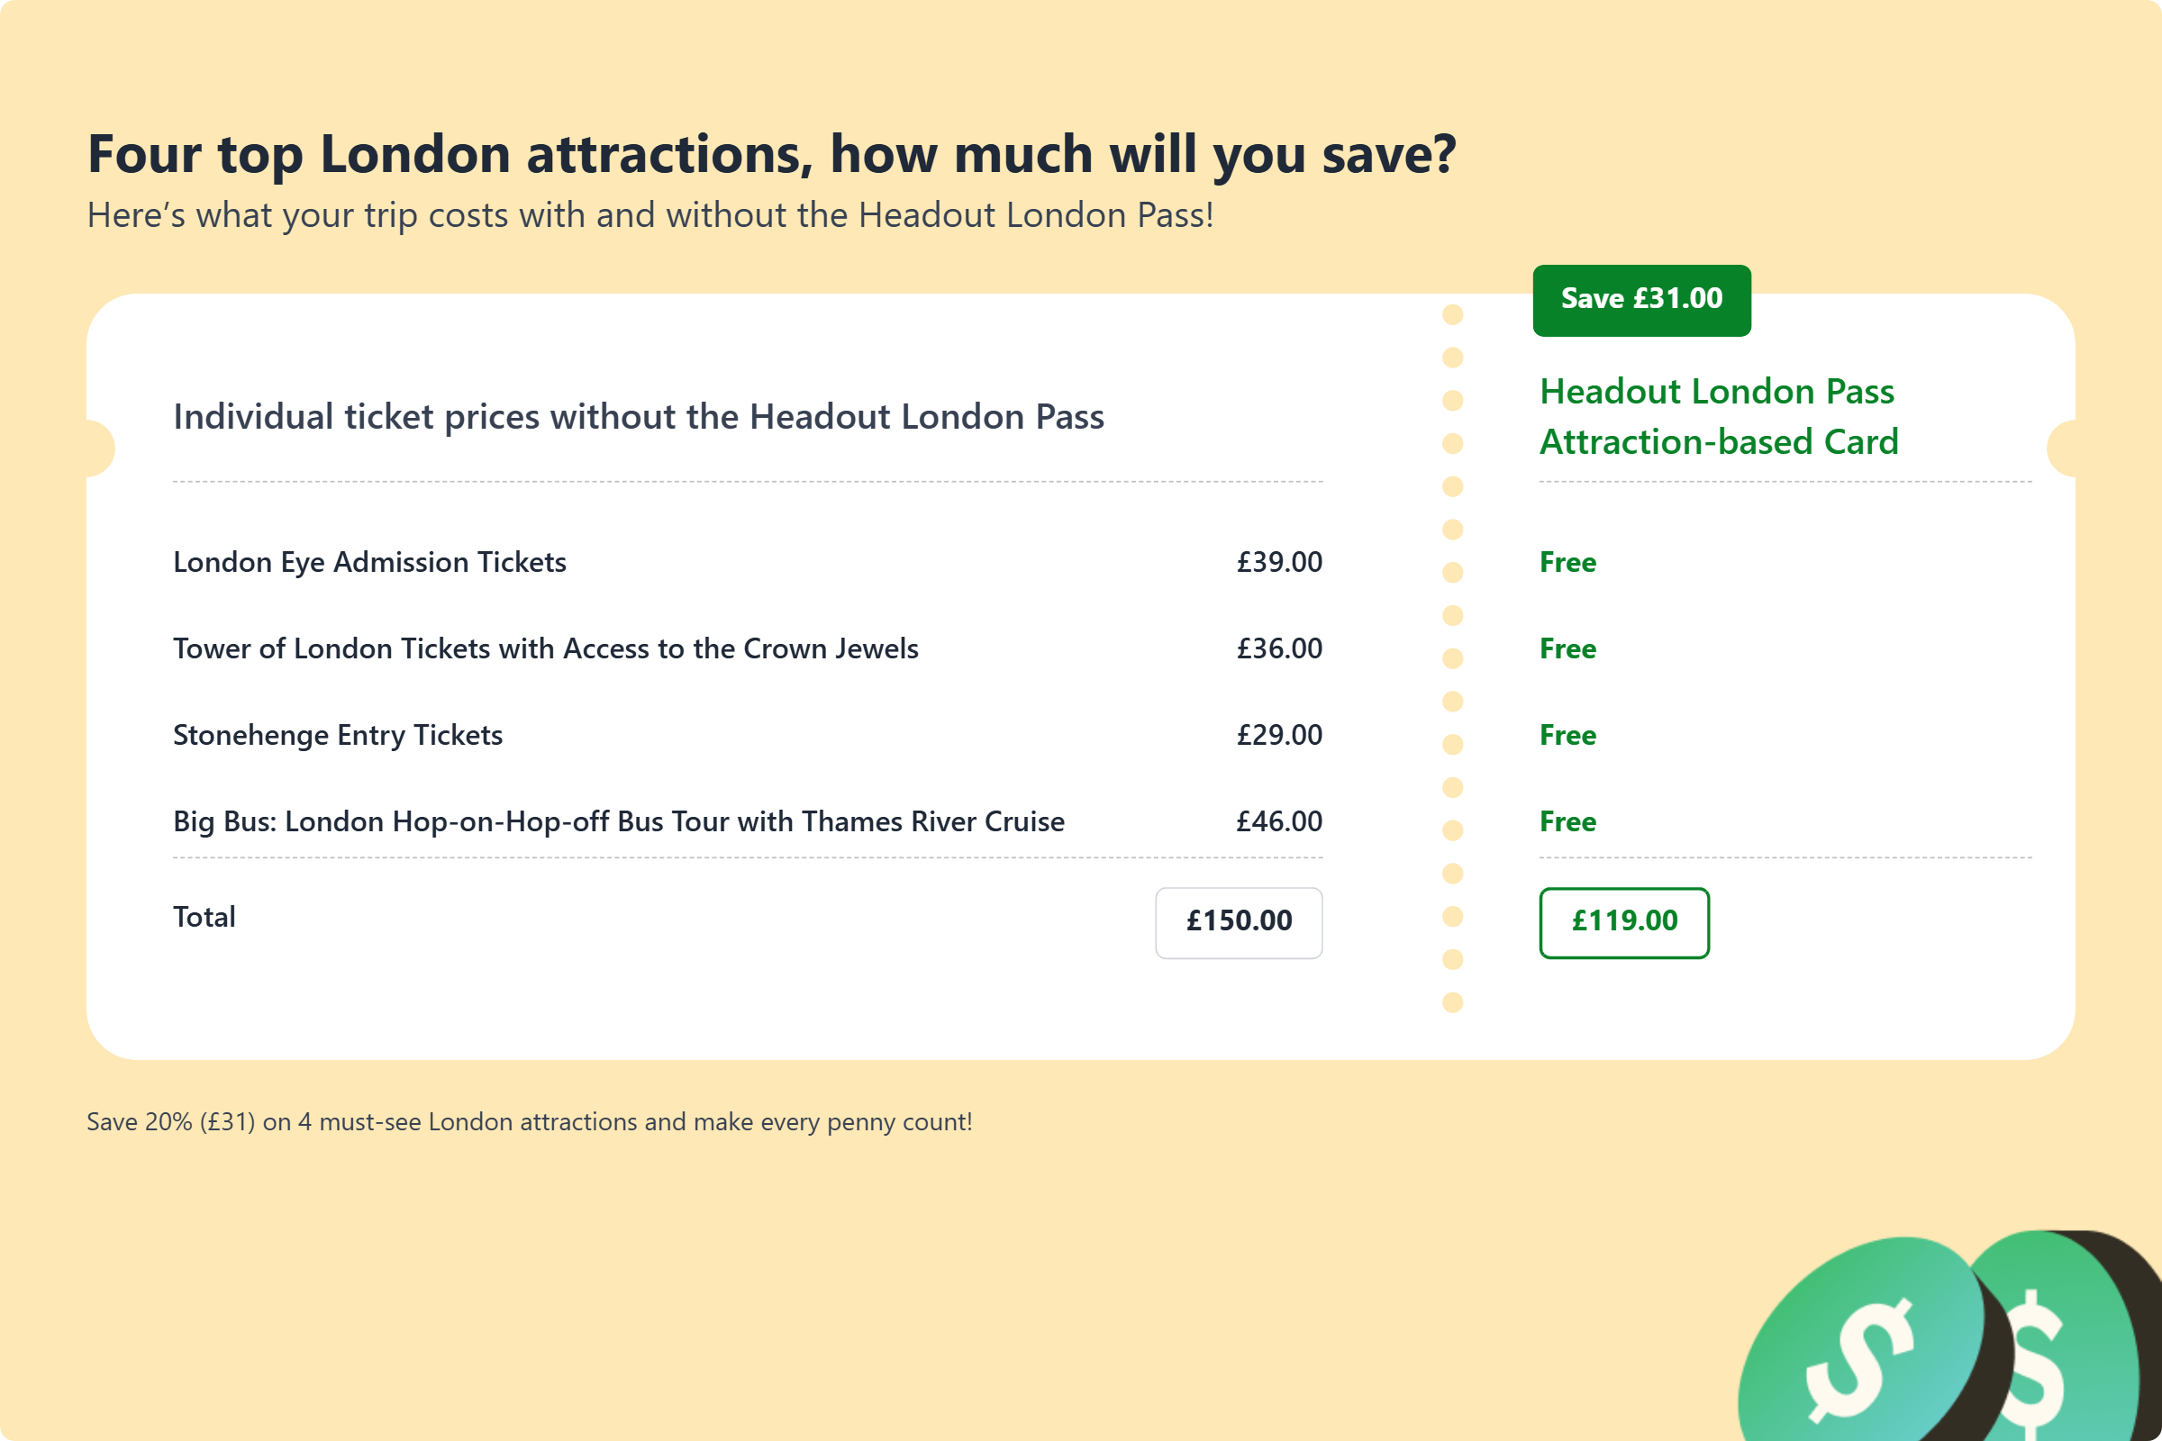This screenshot has height=1441, width=2162.
Task: Click the £39.00 London Eye price
Action: click(x=1278, y=562)
